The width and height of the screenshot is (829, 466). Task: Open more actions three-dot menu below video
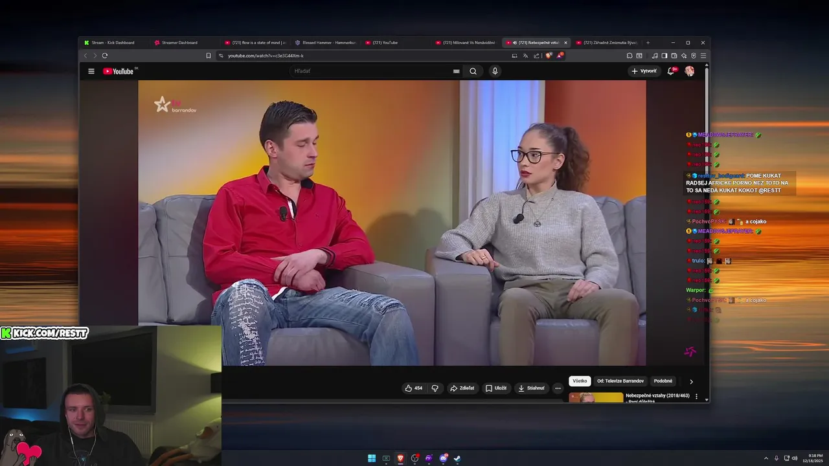[x=558, y=388]
